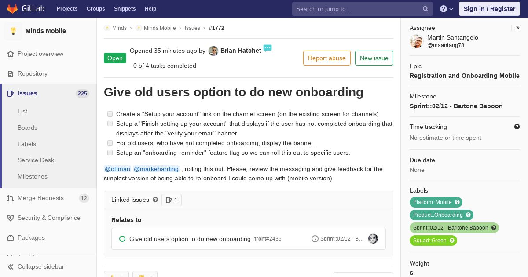Click the GitLab fox logo
This screenshot has height=277, width=528.
[12, 8]
